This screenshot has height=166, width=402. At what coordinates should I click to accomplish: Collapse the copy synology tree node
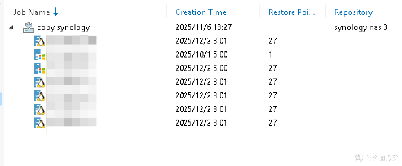[x=11, y=27]
